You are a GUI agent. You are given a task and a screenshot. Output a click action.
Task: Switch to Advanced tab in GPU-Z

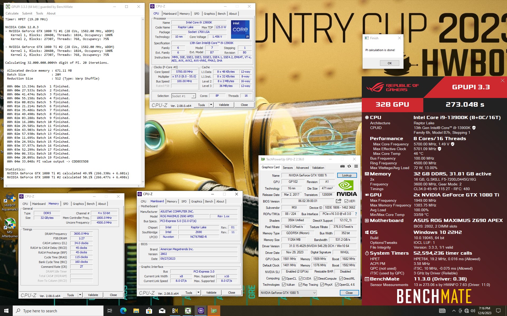pos(302,168)
